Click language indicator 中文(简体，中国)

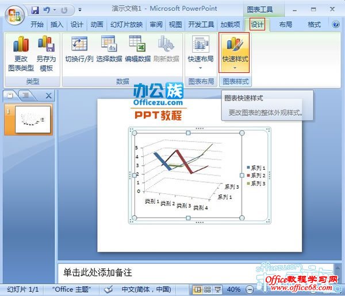coord(146,290)
